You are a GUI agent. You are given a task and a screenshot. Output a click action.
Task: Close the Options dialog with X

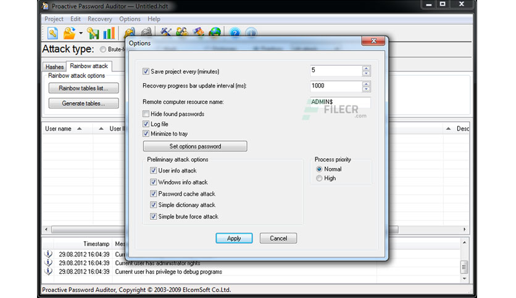373,41
